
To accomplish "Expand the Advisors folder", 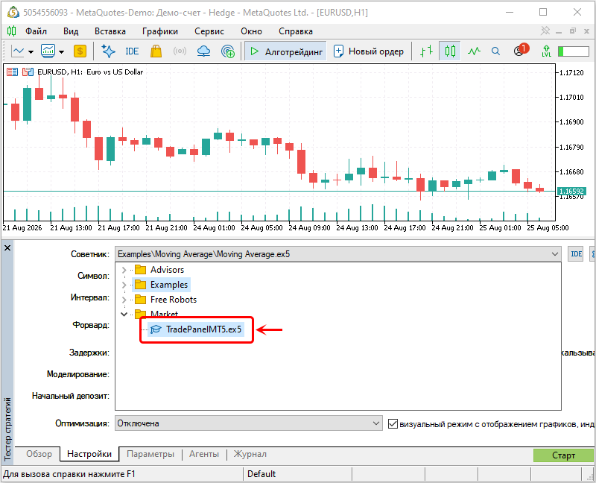I will 124,270.
